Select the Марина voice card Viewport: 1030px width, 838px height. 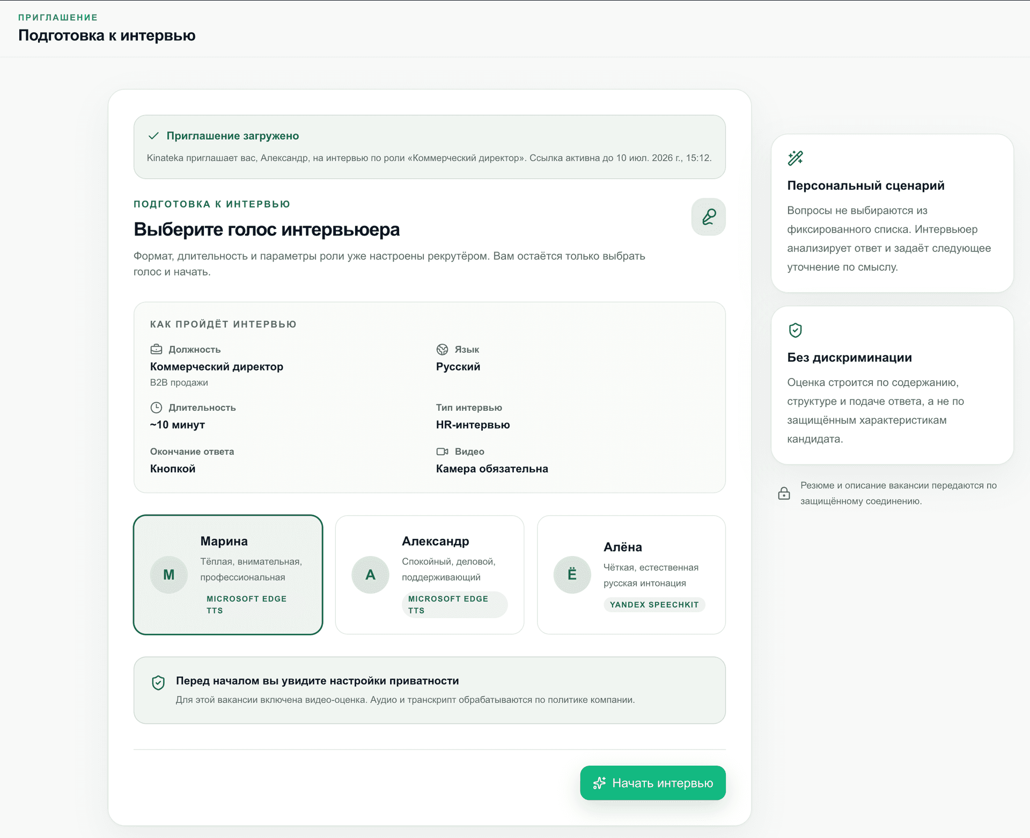point(228,575)
